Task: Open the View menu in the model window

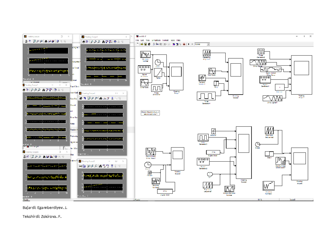Action: pos(148,40)
